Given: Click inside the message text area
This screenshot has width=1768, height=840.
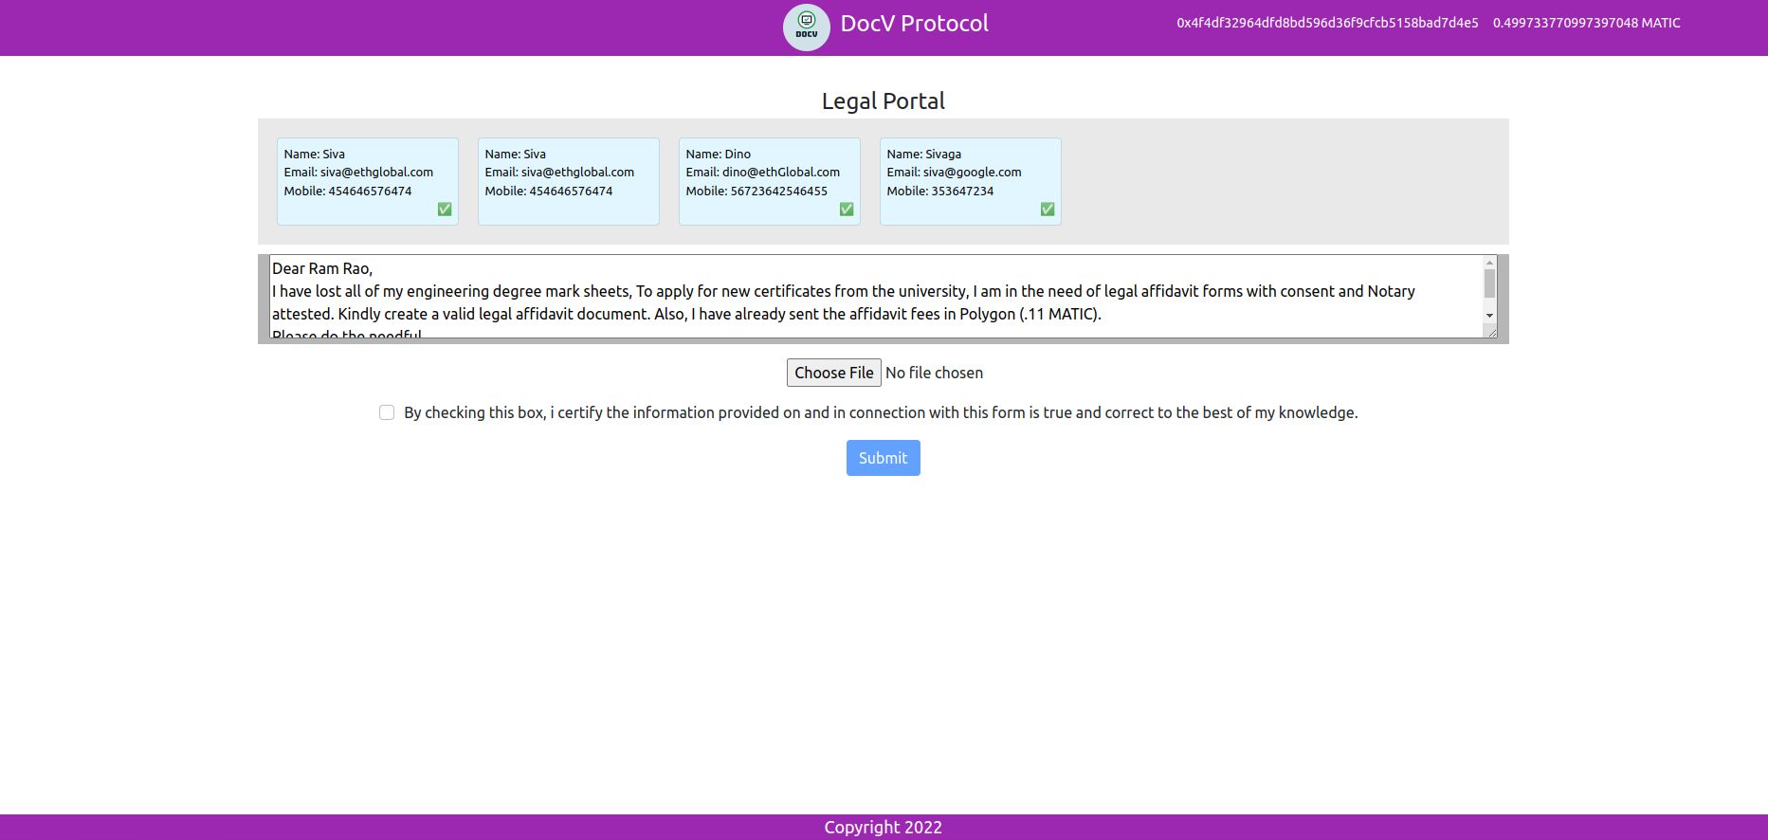Looking at the screenshot, I should click(x=876, y=296).
